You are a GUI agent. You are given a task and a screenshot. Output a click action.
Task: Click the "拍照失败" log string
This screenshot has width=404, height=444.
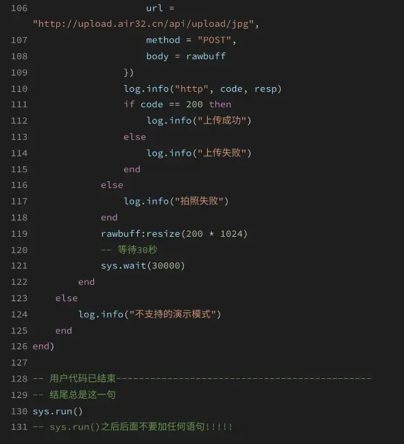coord(199,201)
